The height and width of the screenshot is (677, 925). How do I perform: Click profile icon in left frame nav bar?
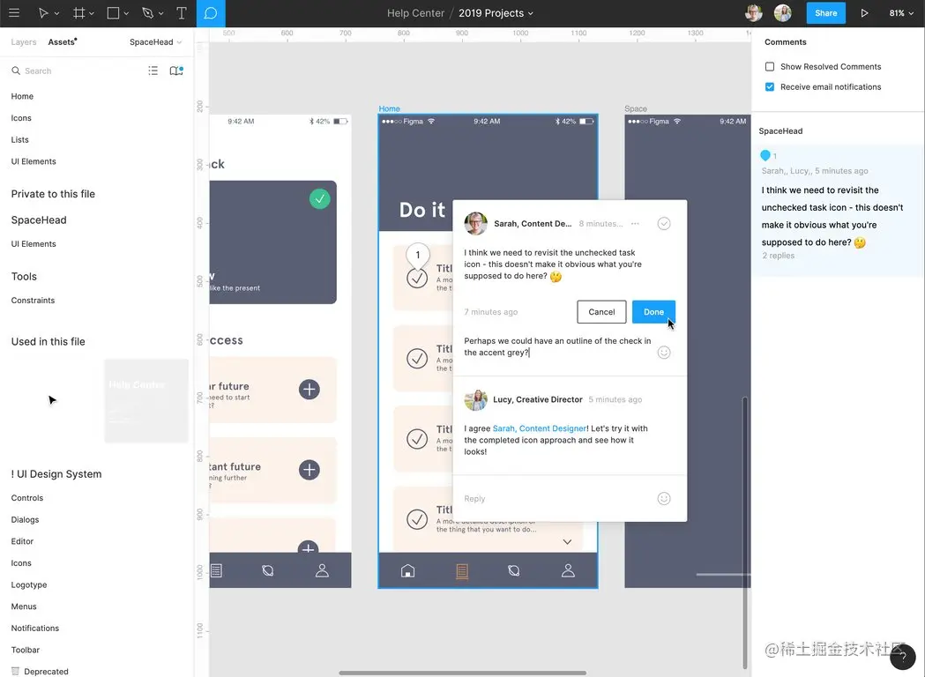322,570
